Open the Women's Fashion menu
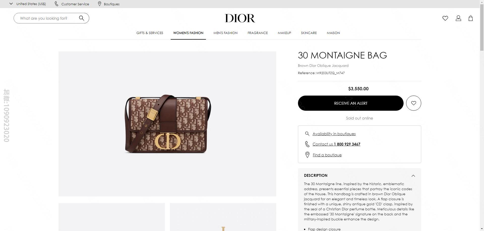 [x=188, y=33]
